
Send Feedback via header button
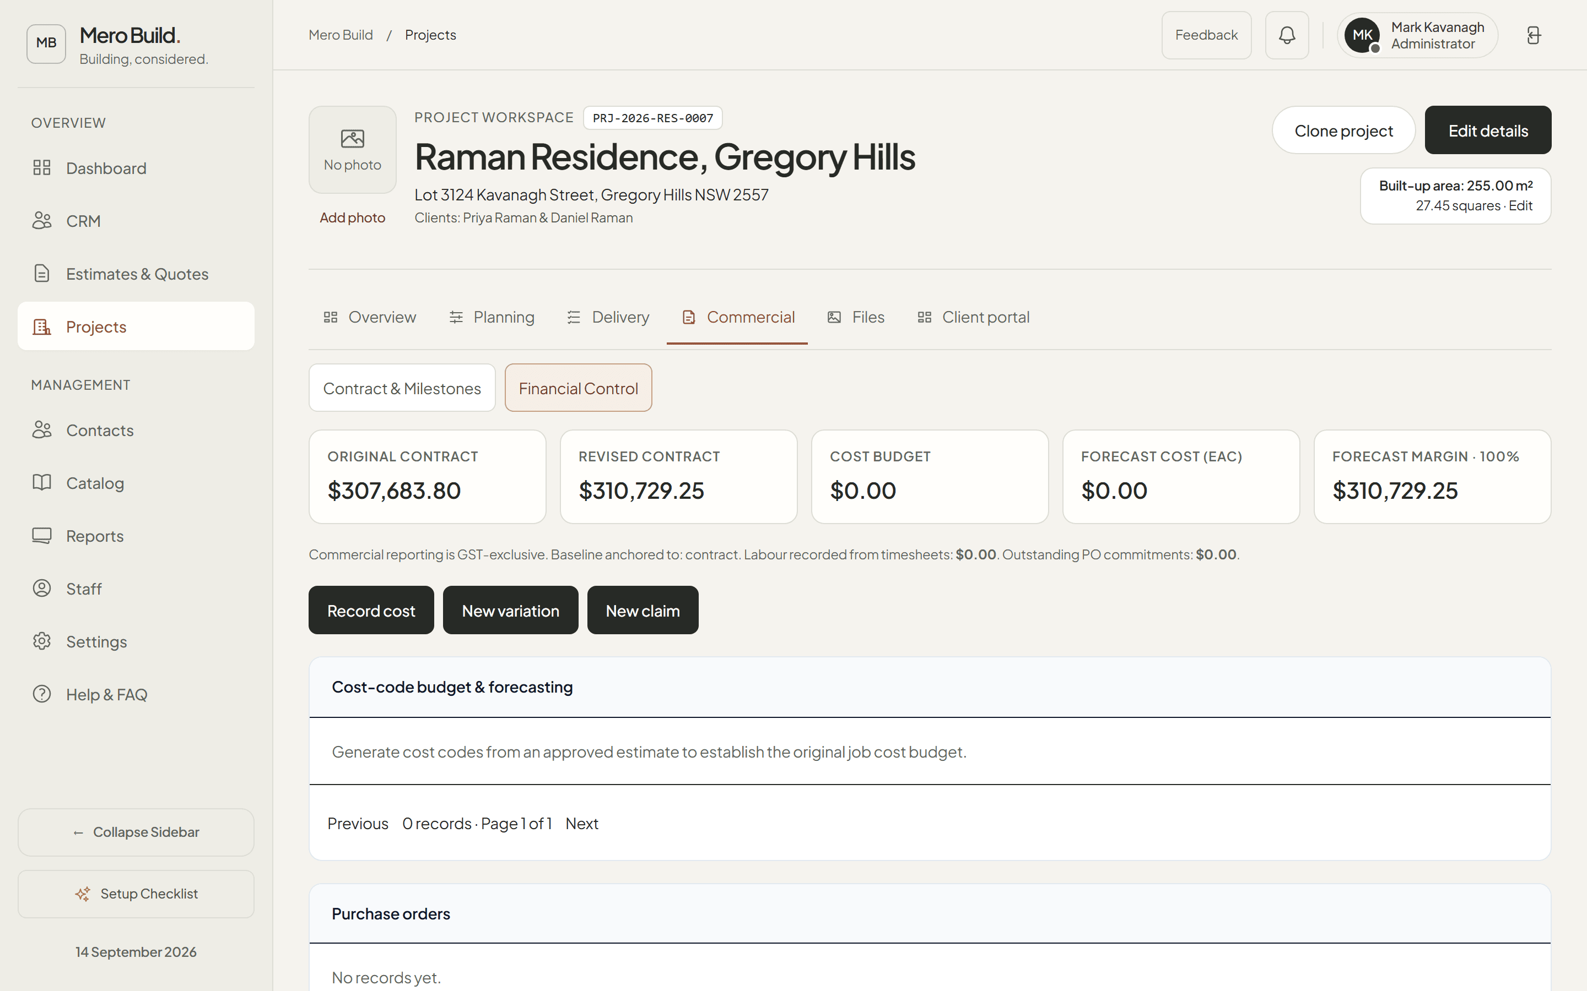(1207, 35)
